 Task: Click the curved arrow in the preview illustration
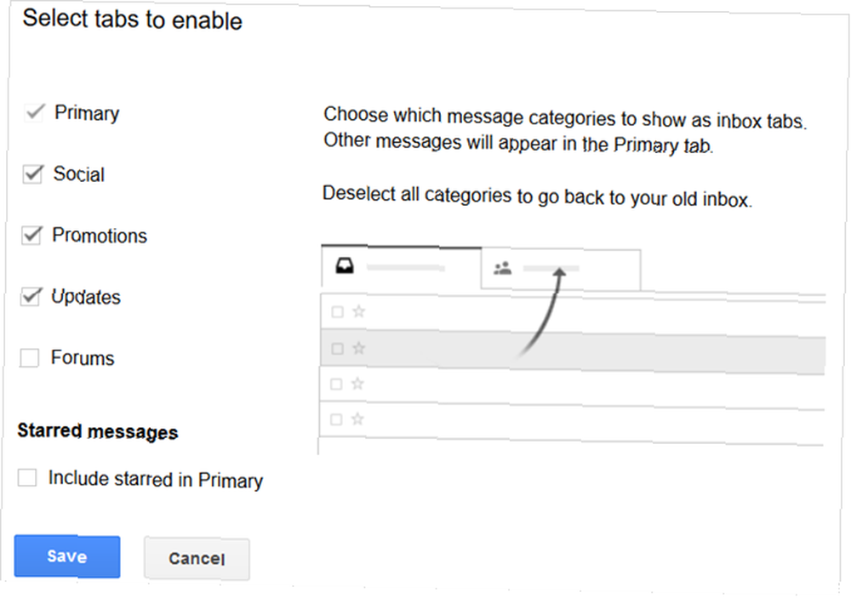tap(540, 313)
